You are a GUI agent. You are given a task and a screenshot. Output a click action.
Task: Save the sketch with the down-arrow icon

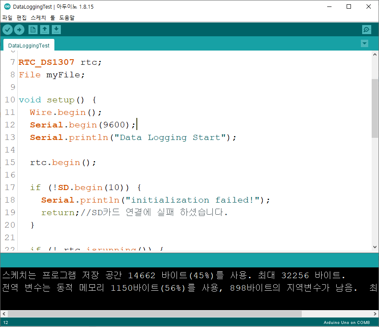coord(56,30)
